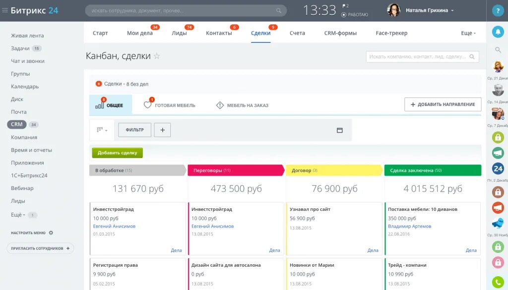Viewport: 508px width, 290px height.
Task: Click the help question mark icon
Action: pos(498,11)
